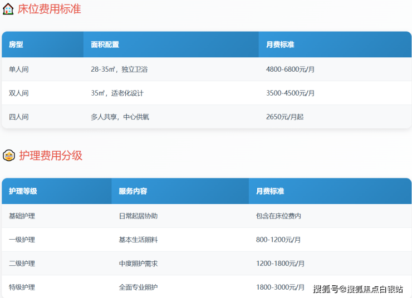412x298 pixels.
Task: Click the 4800-6800元/月 price cell
Action: tap(290, 69)
